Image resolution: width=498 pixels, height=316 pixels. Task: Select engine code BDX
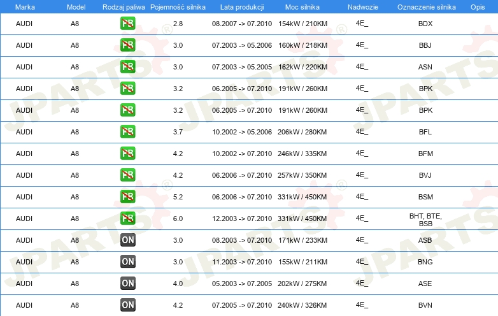(425, 24)
